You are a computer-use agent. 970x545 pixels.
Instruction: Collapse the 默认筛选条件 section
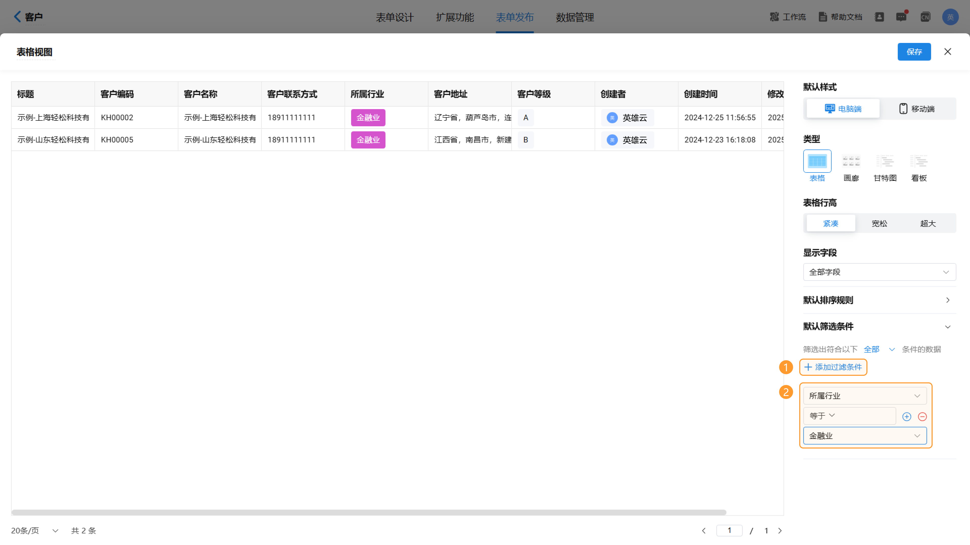point(879,326)
